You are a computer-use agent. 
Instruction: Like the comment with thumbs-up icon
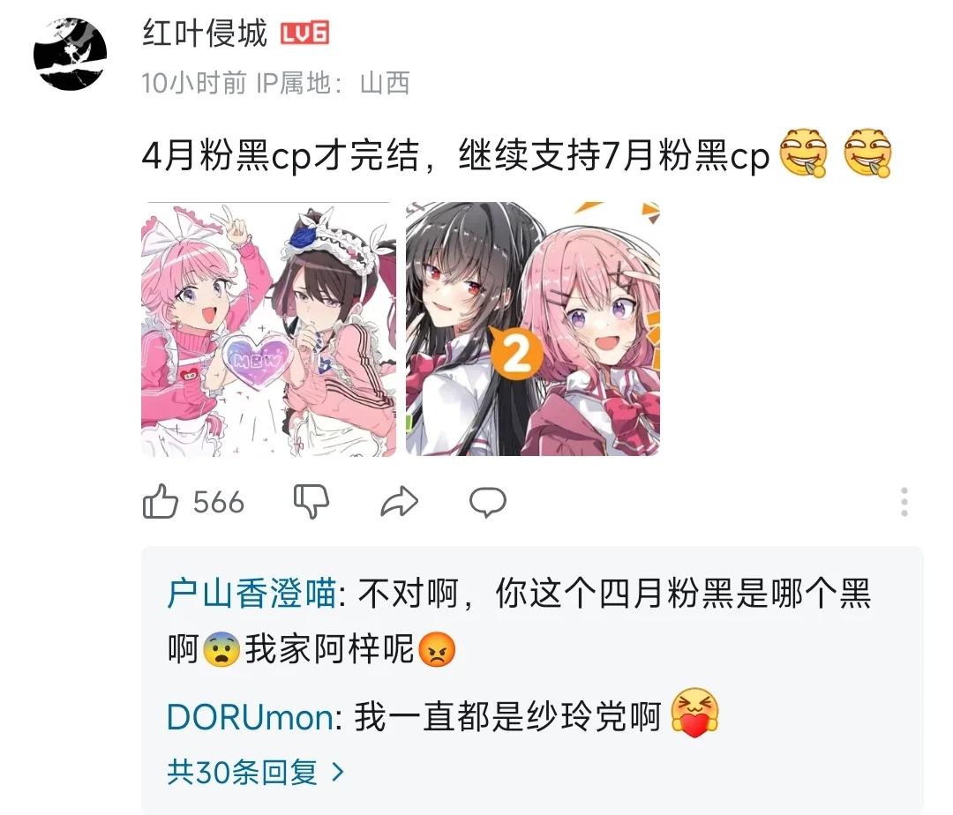161,502
